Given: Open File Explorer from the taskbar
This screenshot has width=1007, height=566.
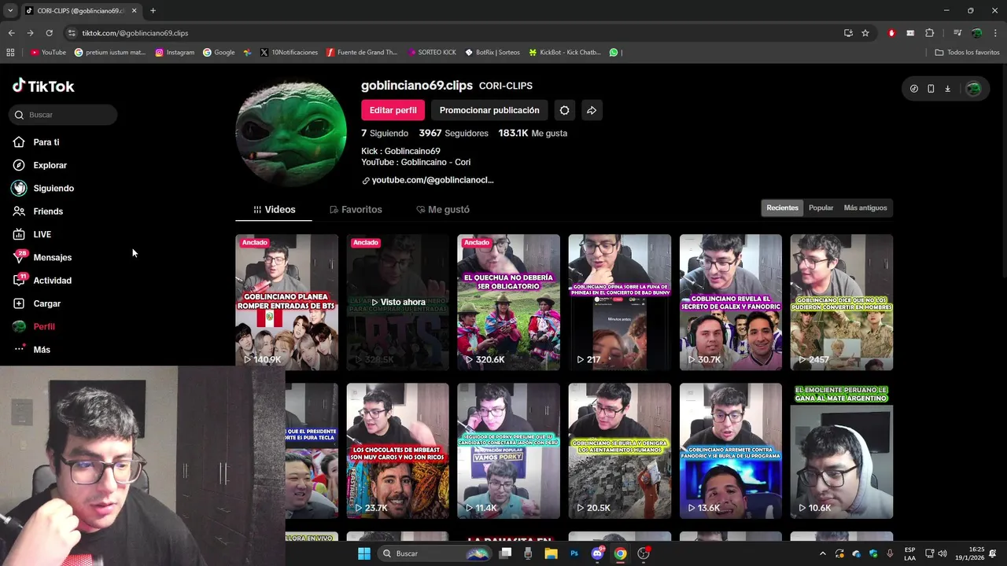Looking at the screenshot, I should click(x=551, y=553).
